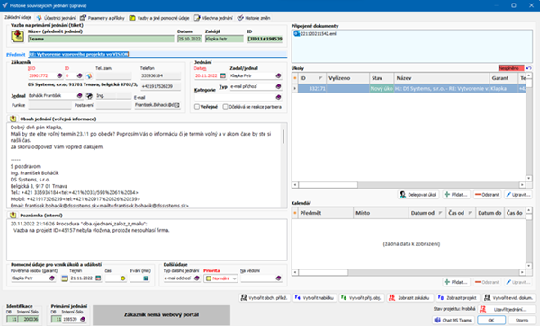The width and height of the screenshot is (540, 326).
Task: Click the Poznámka (interní) text area
Action: point(147,240)
